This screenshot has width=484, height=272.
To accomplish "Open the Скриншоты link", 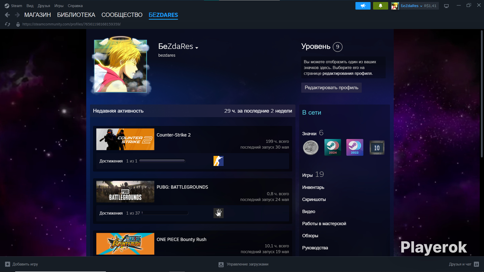I will click(314, 199).
